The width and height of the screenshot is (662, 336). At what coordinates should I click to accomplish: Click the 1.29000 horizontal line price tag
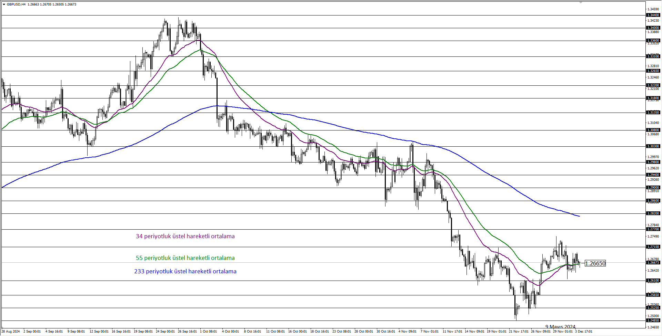[x=653, y=188]
